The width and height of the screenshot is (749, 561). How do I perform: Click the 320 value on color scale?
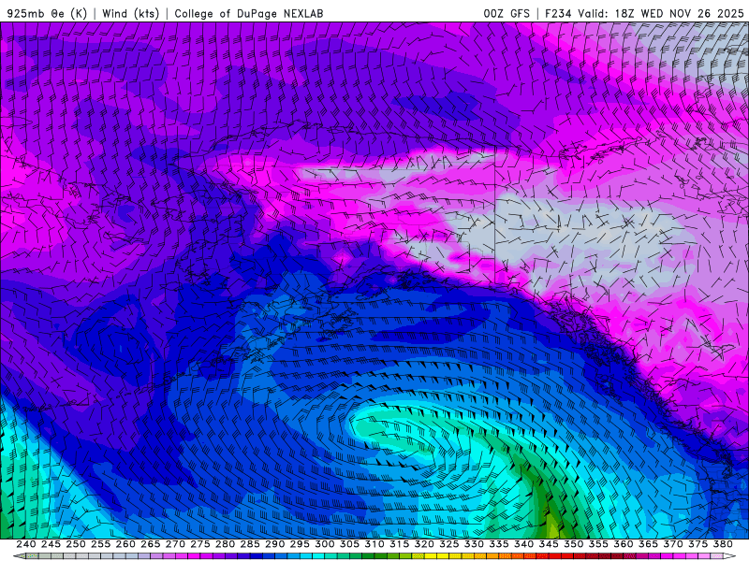424,544
